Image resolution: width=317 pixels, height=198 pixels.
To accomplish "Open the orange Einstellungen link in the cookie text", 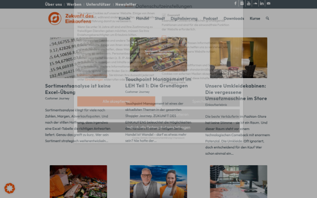I will coord(94,79).
